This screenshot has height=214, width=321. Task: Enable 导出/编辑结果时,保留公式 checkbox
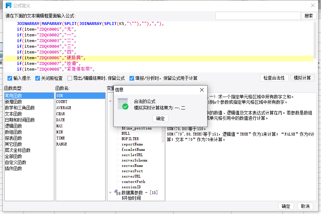pyautogui.click(x=70, y=78)
